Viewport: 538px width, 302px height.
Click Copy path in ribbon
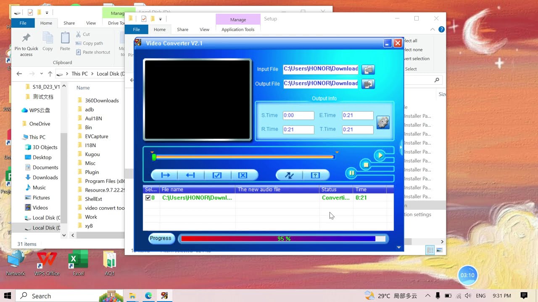click(x=89, y=43)
